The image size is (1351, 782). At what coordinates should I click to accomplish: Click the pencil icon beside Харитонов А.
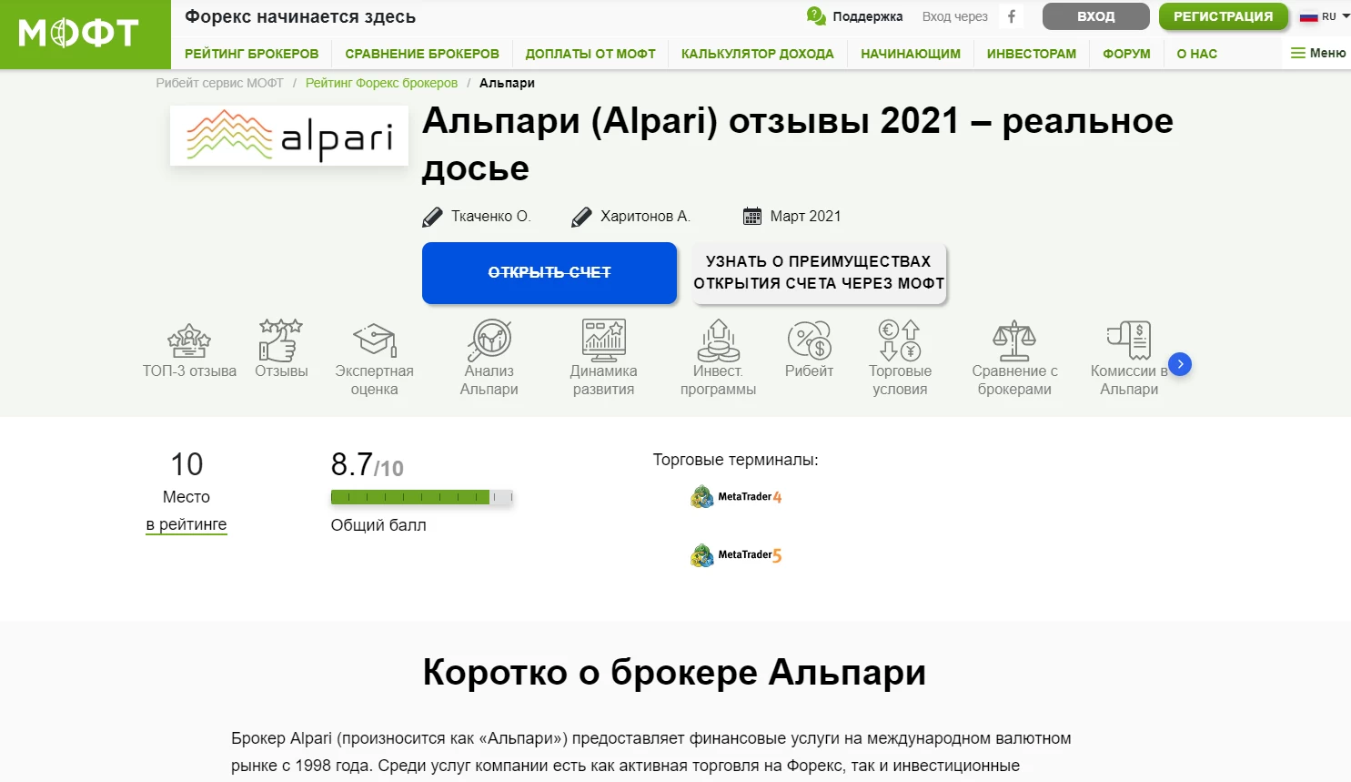coord(581,217)
